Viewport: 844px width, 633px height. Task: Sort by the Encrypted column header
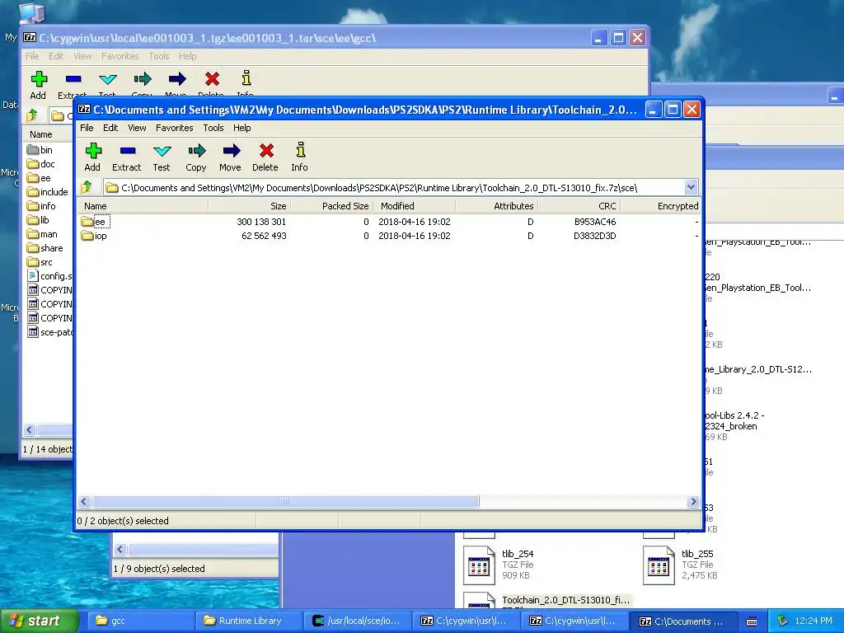point(661,206)
